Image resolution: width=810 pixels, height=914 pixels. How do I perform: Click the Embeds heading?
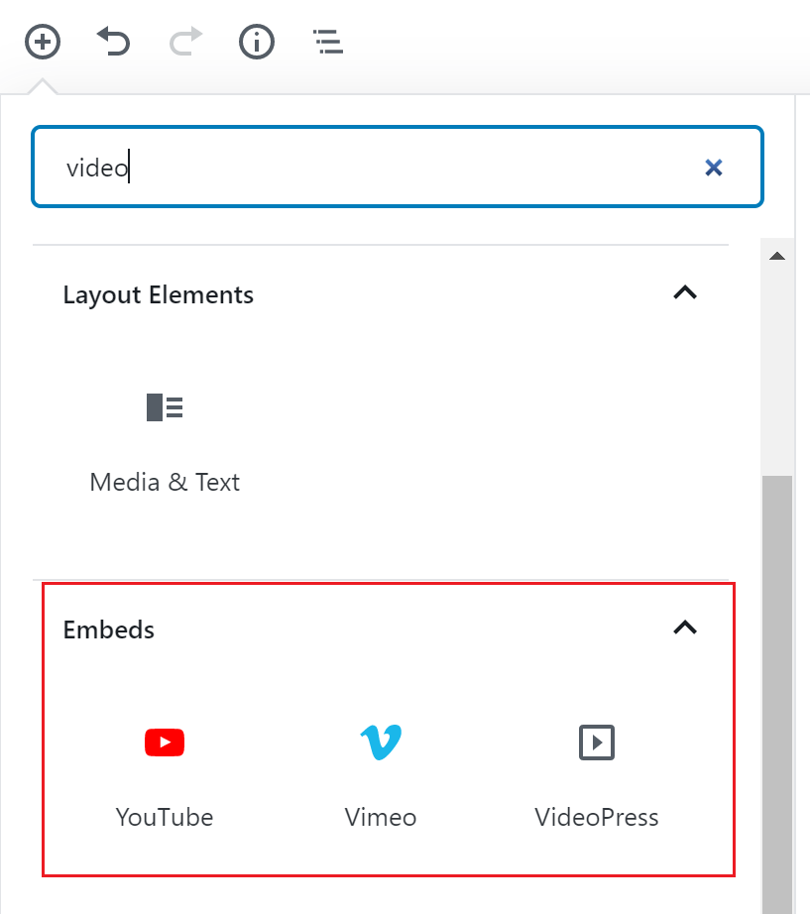click(x=108, y=629)
